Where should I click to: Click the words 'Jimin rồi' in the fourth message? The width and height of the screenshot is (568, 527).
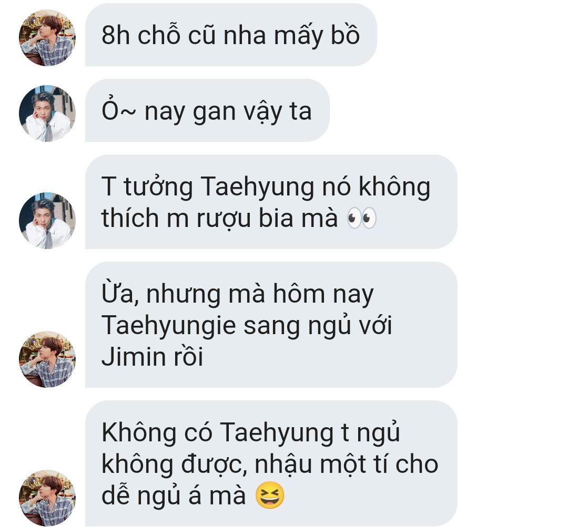(152, 357)
